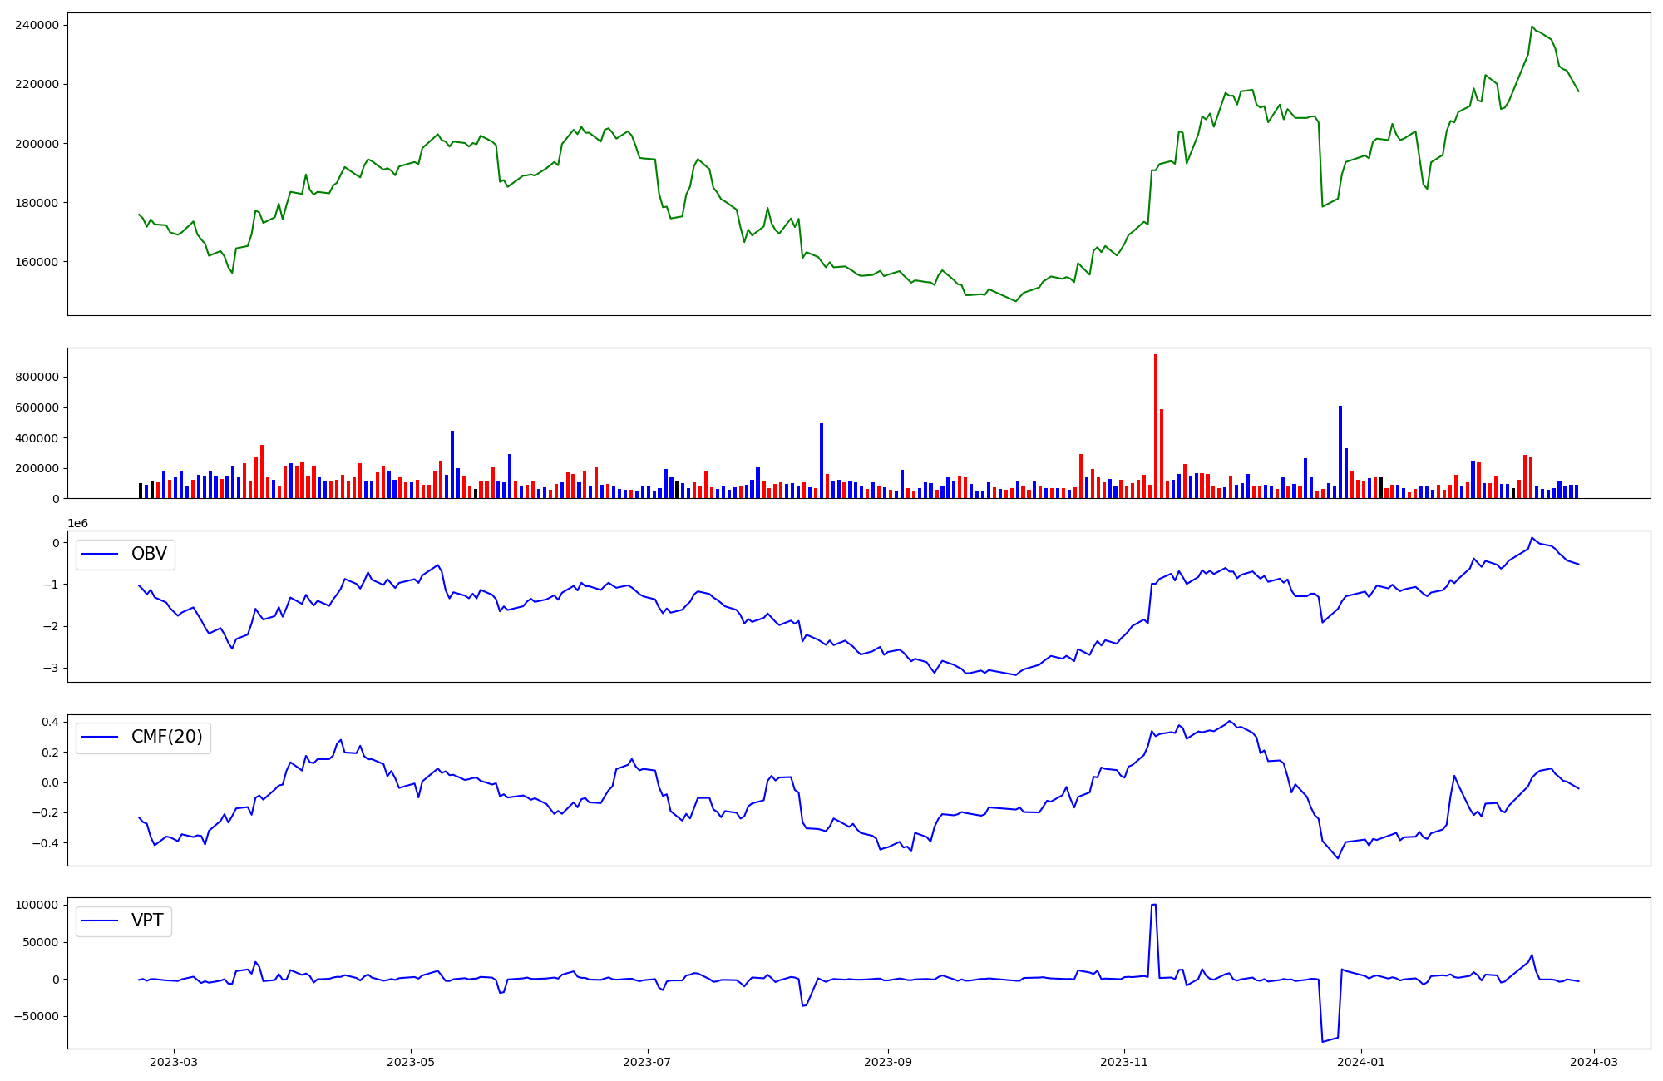Click the VPT legend label

pos(147,921)
